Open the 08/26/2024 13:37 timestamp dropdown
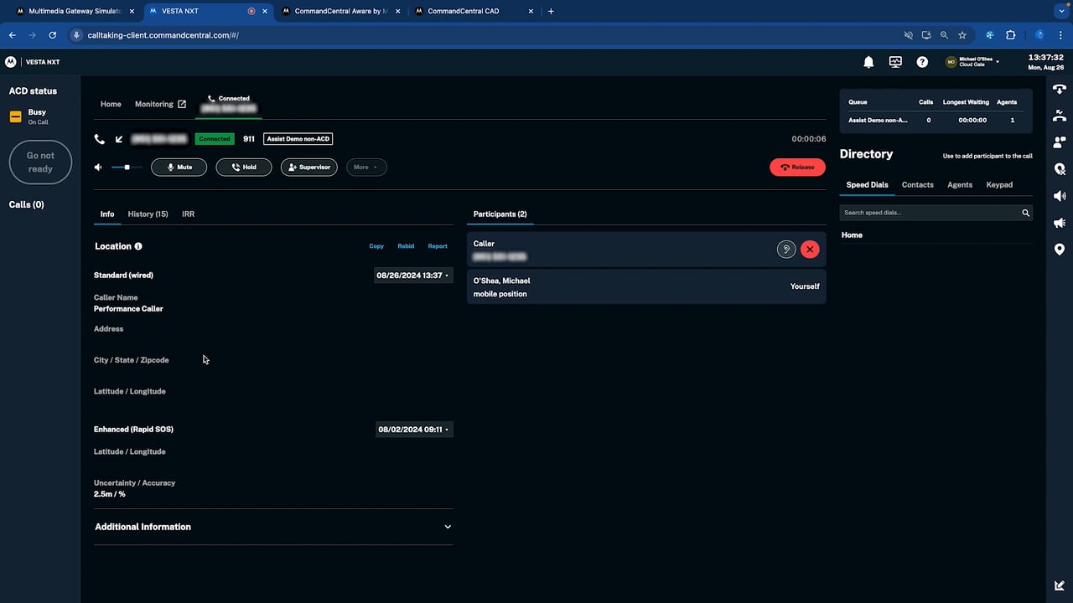The width and height of the screenshot is (1073, 603). point(413,276)
